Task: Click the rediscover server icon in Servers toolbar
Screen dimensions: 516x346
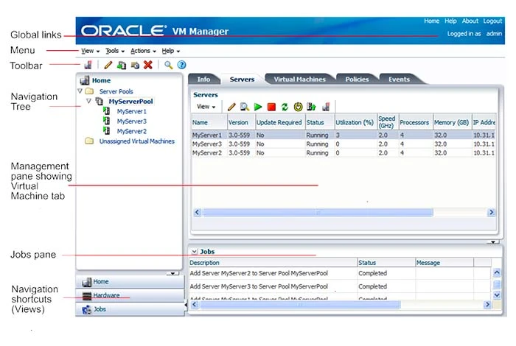Action: click(x=326, y=107)
